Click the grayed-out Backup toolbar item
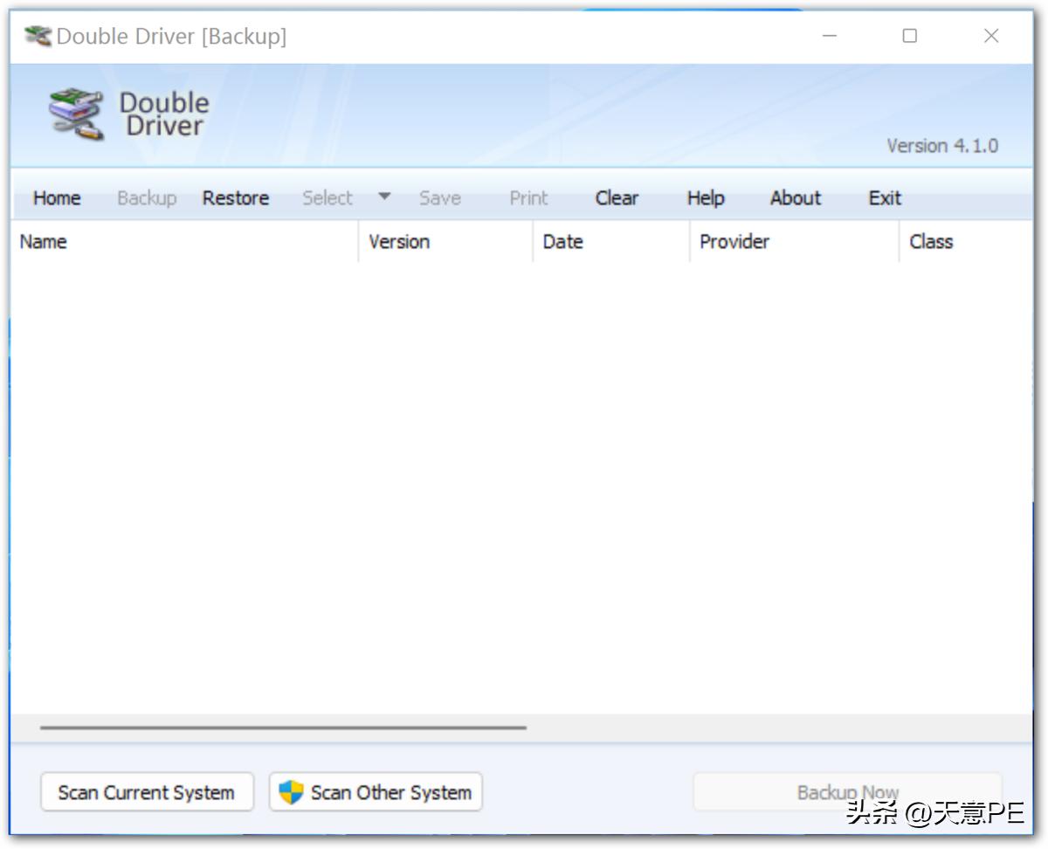This screenshot has width=1048, height=849. tap(147, 198)
